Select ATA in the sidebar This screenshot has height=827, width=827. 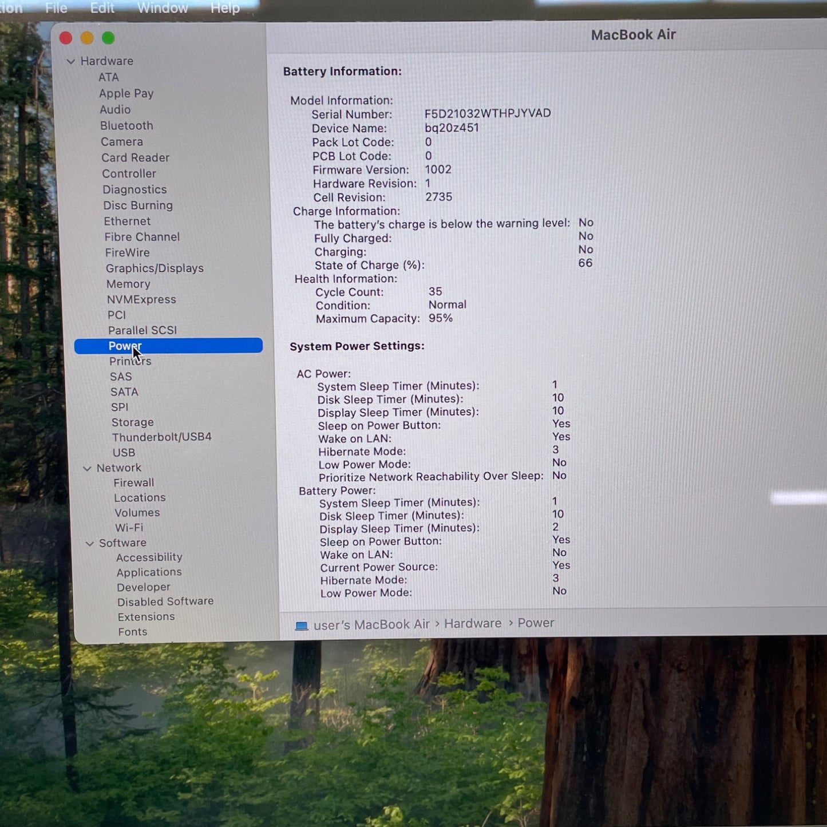point(109,77)
